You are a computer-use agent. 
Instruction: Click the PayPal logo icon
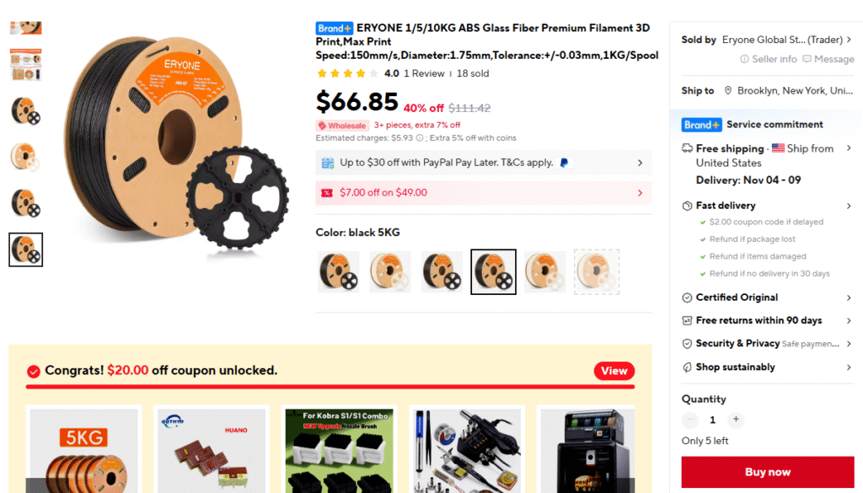pyautogui.click(x=564, y=163)
